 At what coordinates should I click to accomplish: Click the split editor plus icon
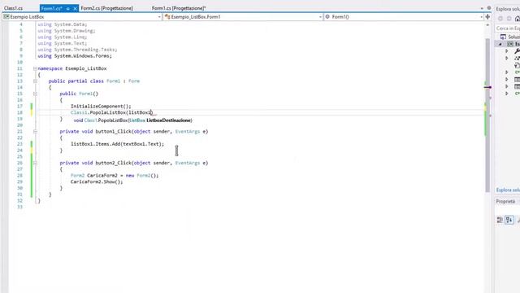(487, 16)
